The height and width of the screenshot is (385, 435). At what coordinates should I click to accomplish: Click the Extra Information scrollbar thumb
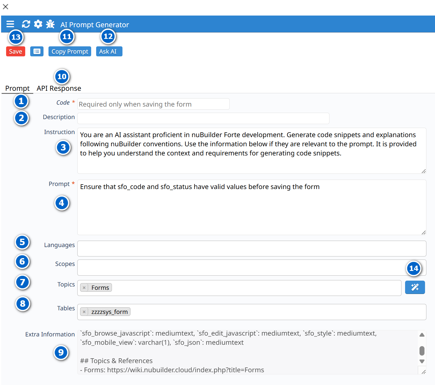tap(422, 351)
